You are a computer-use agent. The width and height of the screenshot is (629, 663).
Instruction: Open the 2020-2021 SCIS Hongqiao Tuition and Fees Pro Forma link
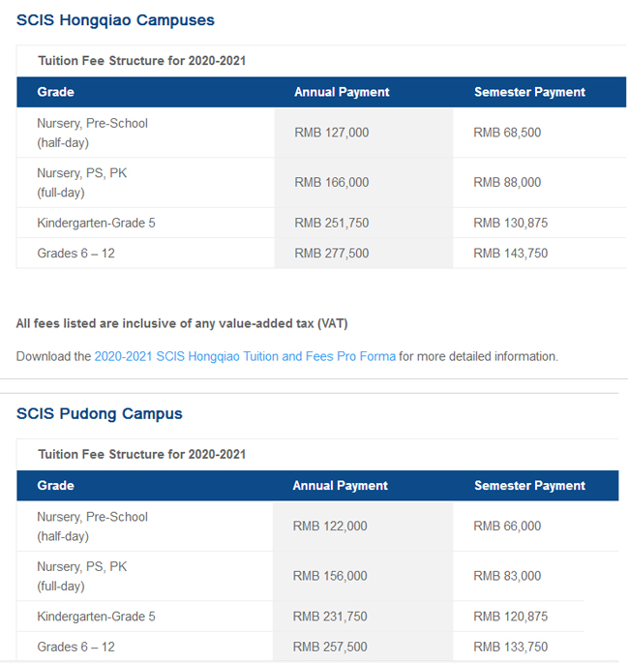coord(245,356)
